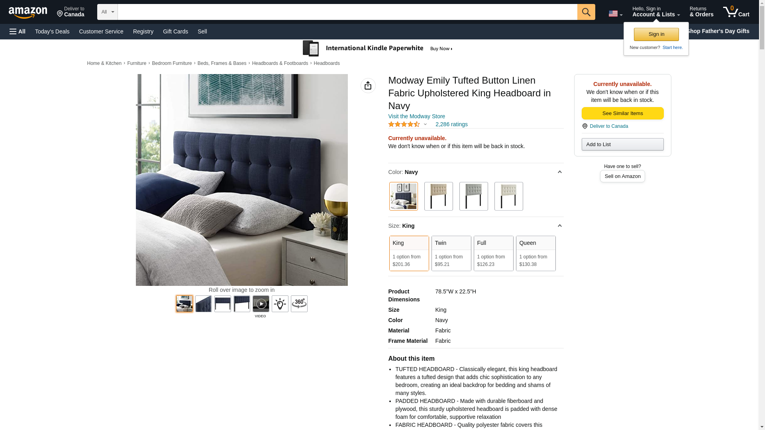Viewport: 765px width, 430px height.
Task: Choose the beige headboard color swatch
Action: pos(439,196)
